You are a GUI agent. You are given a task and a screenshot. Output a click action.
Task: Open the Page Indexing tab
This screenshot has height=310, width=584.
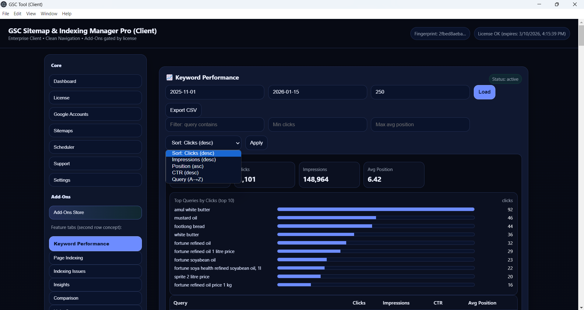(x=95, y=258)
